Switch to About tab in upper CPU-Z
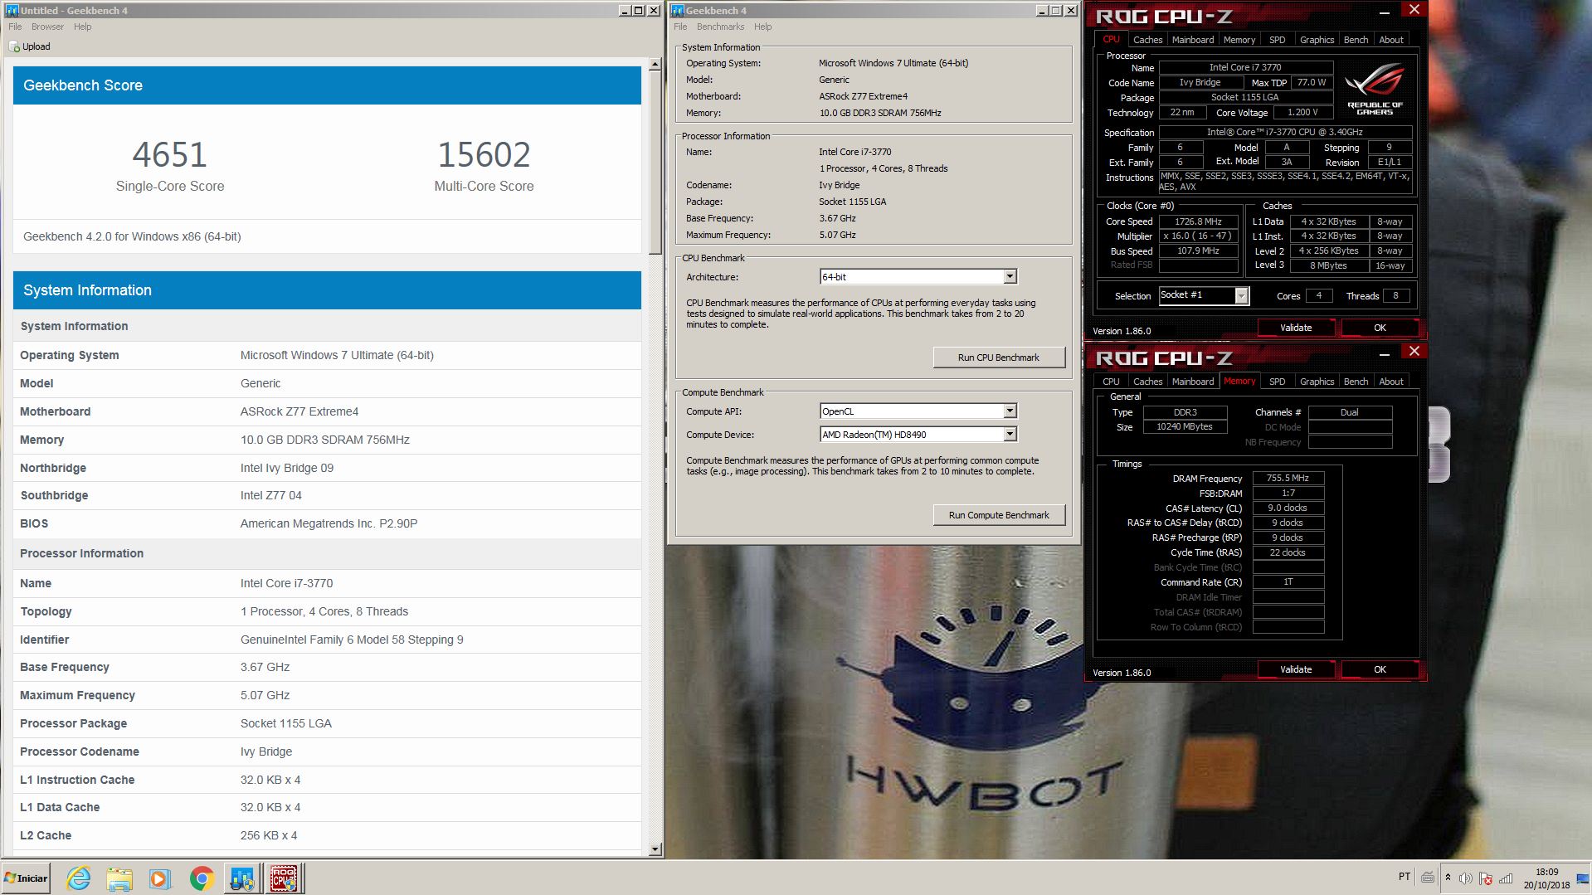This screenshot has width=1592, height=895. pos(1391,40)
